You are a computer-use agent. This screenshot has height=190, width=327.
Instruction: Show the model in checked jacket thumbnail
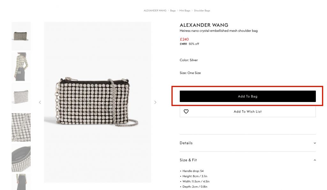tap(21, 66)
